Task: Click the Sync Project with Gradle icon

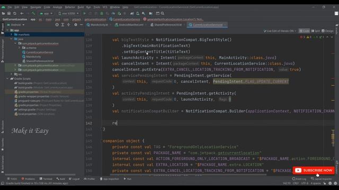Action: point(132,13)
